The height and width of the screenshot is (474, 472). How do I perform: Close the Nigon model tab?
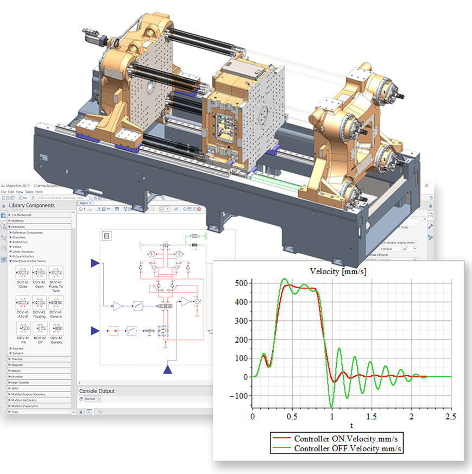[90, 203]
